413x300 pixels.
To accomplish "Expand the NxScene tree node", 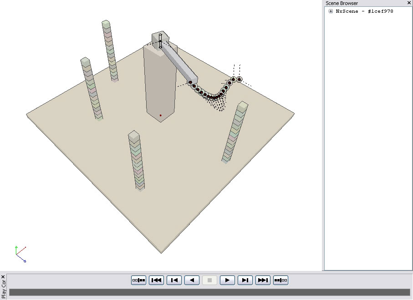I will point(331,11).
